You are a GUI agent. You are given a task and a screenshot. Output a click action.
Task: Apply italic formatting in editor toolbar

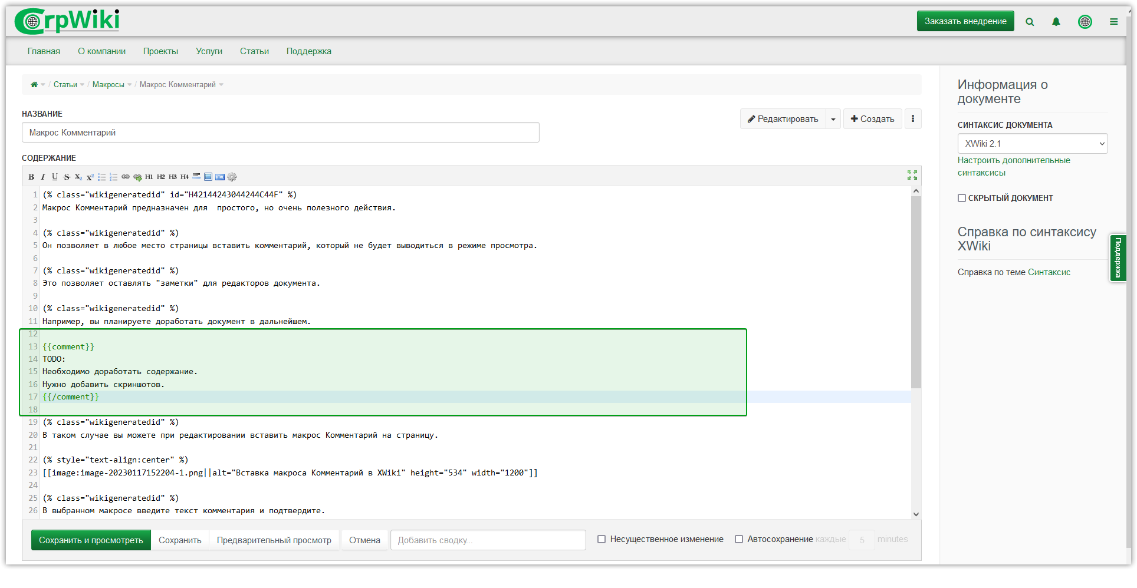[43, 177]
